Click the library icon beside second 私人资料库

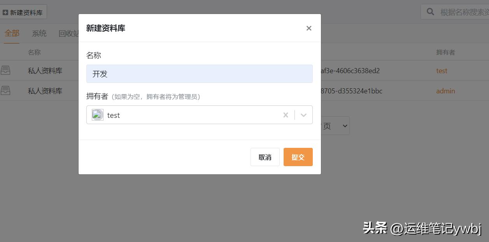point(5,91)
